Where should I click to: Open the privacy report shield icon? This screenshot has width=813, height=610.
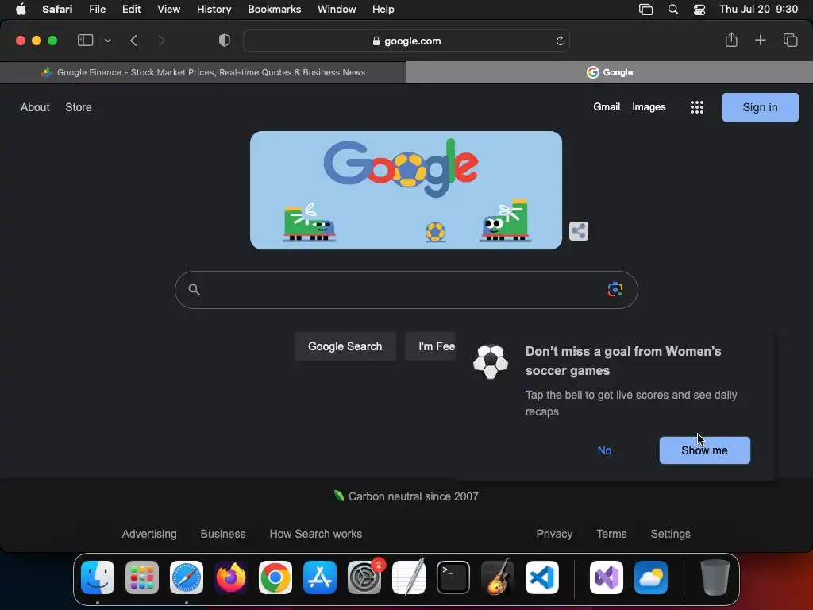tap(225, 41)
